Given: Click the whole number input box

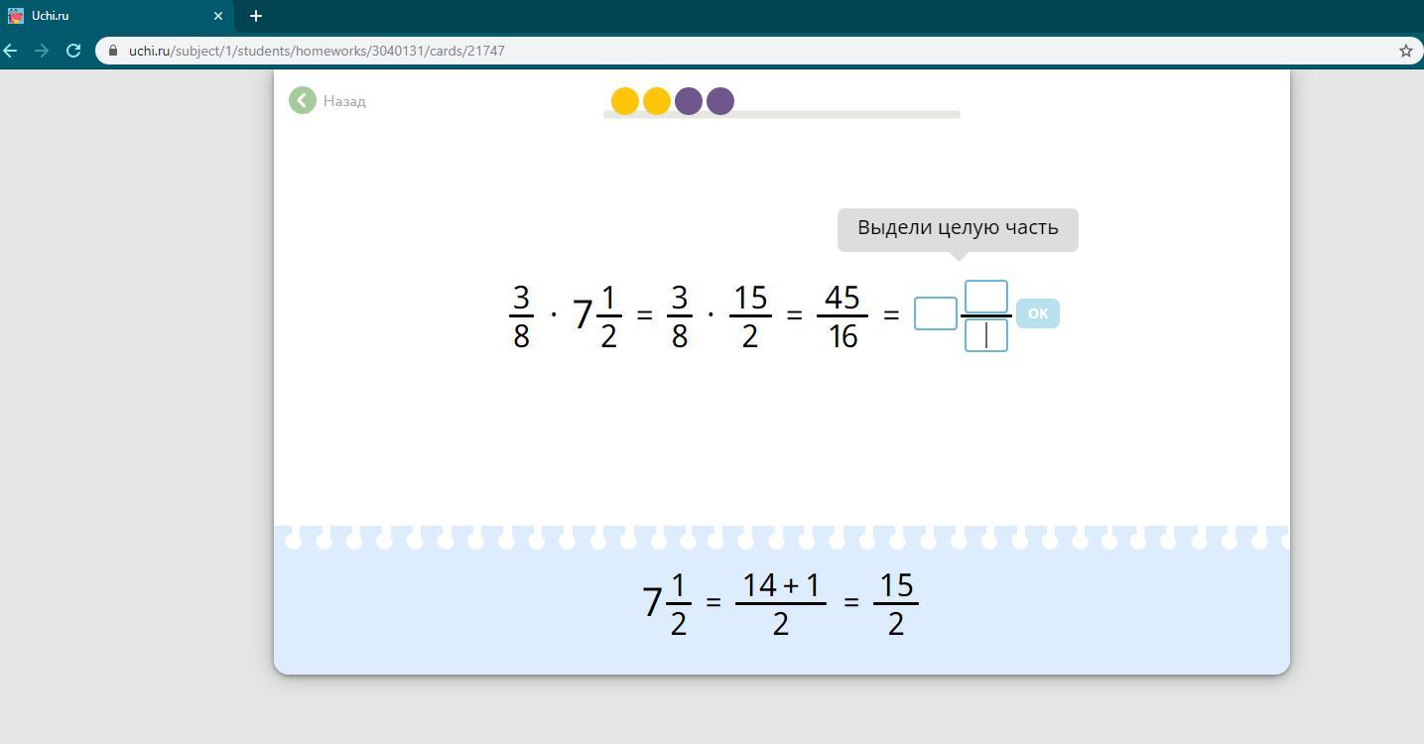Looking at the screenshot, I should 935,313.
